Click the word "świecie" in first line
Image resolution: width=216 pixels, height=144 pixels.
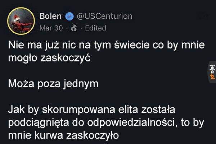pos(132,45)
